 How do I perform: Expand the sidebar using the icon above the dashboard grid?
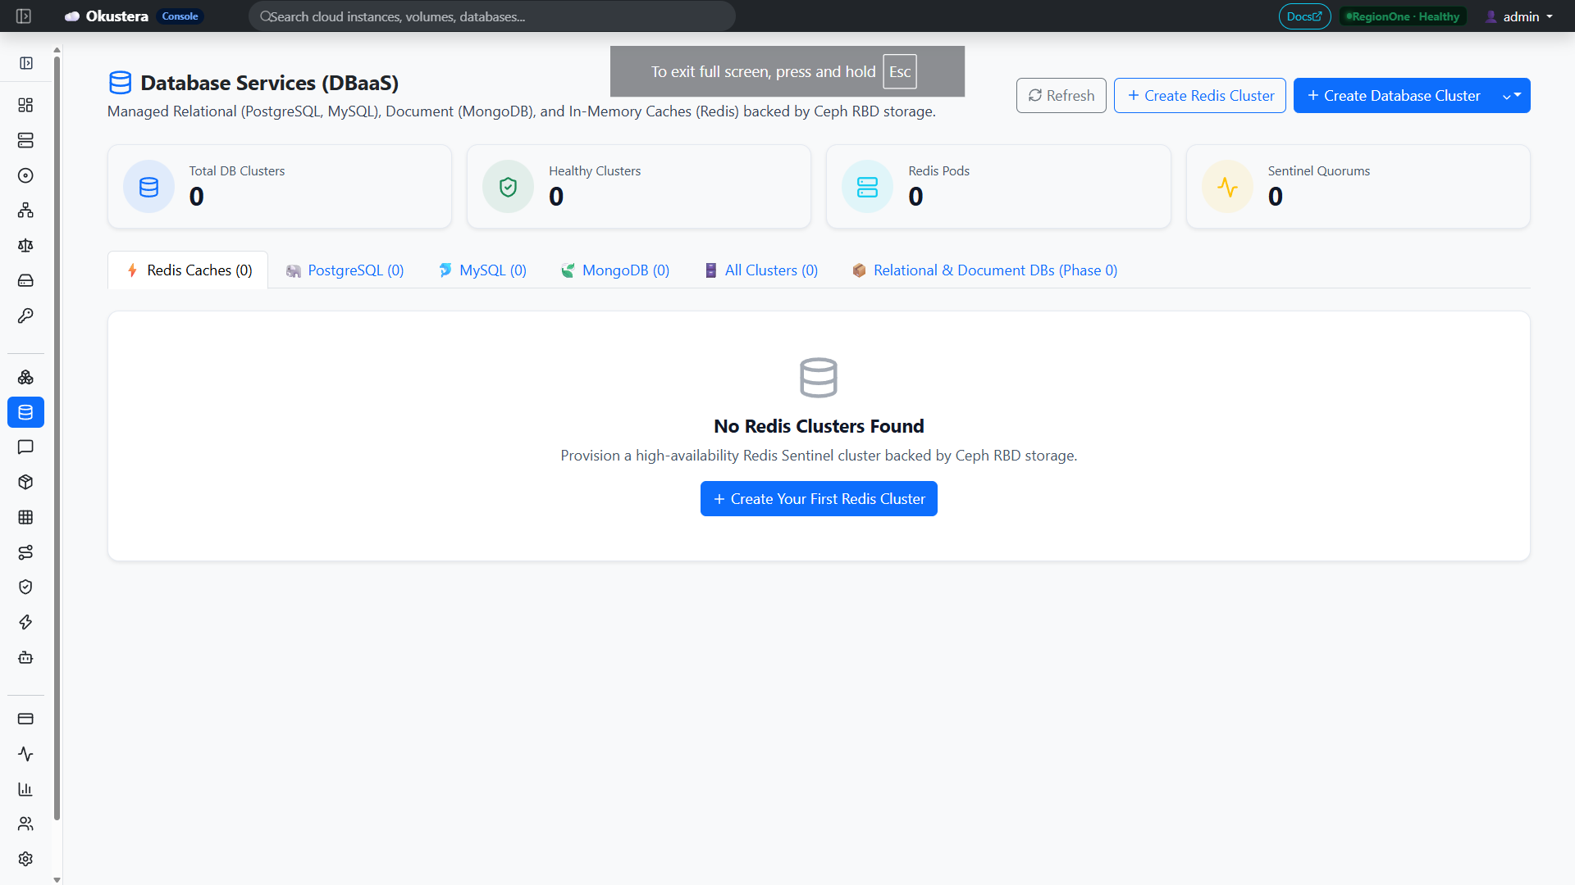26,63
